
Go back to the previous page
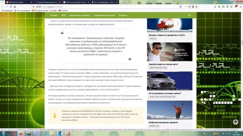pyautogui.click(x=3, y=7)
